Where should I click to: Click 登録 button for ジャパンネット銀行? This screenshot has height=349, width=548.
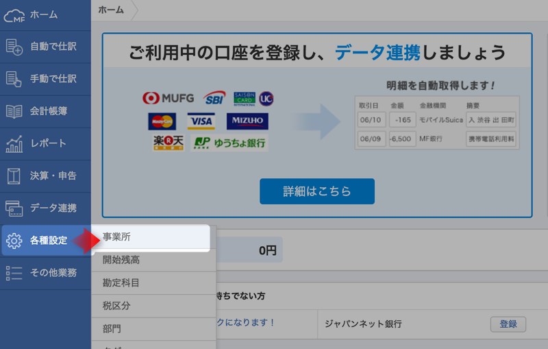[508, 324]
